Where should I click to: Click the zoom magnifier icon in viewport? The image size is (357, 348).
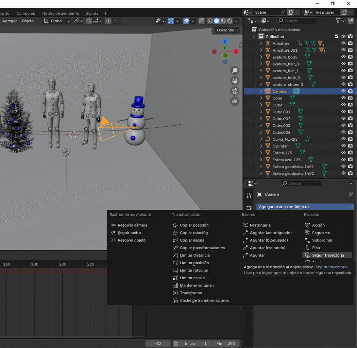tap(235, 71)
